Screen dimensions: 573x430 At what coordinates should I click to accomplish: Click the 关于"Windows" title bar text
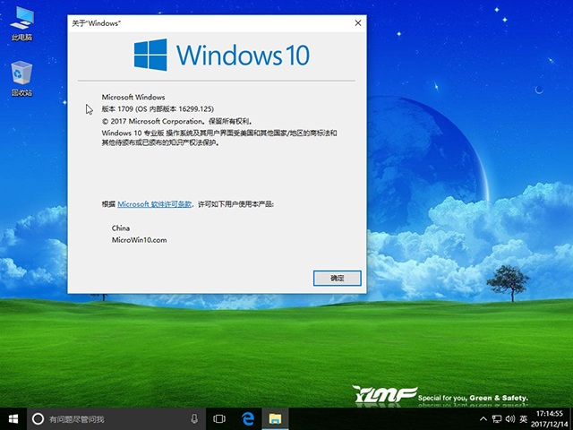click(x=96, y=23)
